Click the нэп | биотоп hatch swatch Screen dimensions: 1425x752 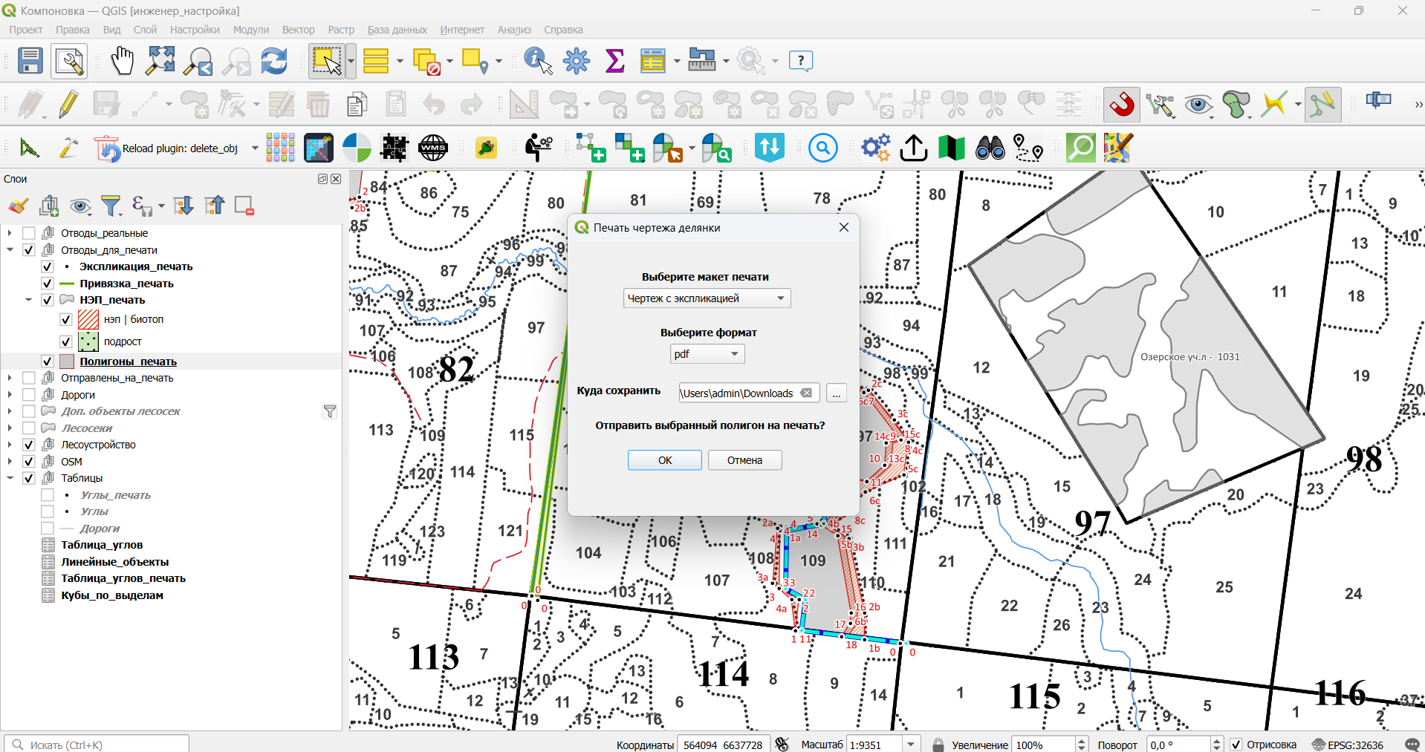[x=88, y=319]
